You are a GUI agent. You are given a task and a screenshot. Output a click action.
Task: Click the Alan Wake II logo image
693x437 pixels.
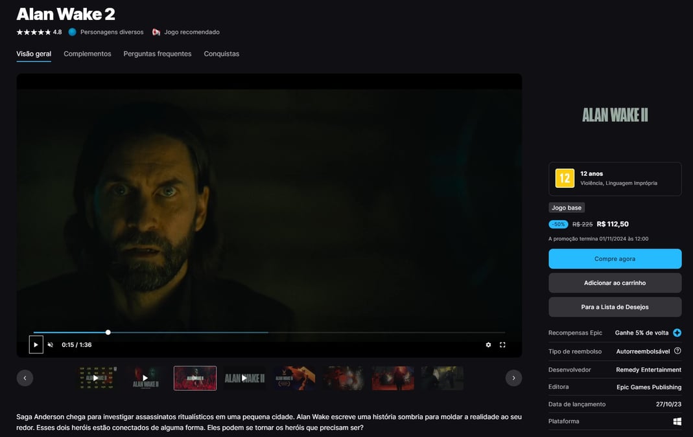tap(615, 115)
